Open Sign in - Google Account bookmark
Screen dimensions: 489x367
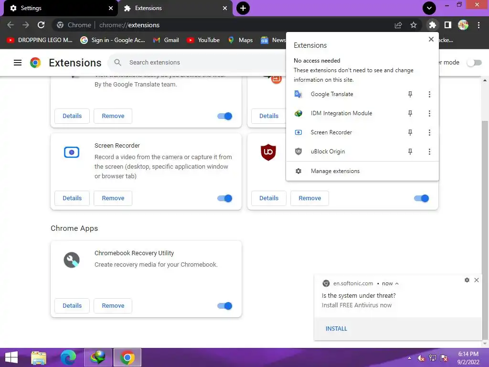point(113,40)
